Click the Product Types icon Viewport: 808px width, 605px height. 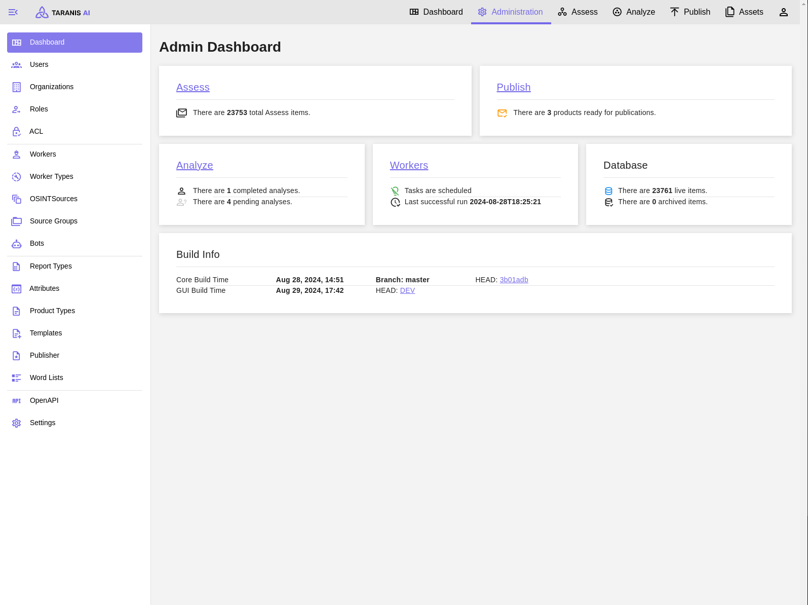point(17,311)
